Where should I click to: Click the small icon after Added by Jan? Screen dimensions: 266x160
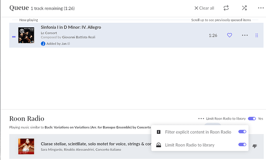point(69,44)
